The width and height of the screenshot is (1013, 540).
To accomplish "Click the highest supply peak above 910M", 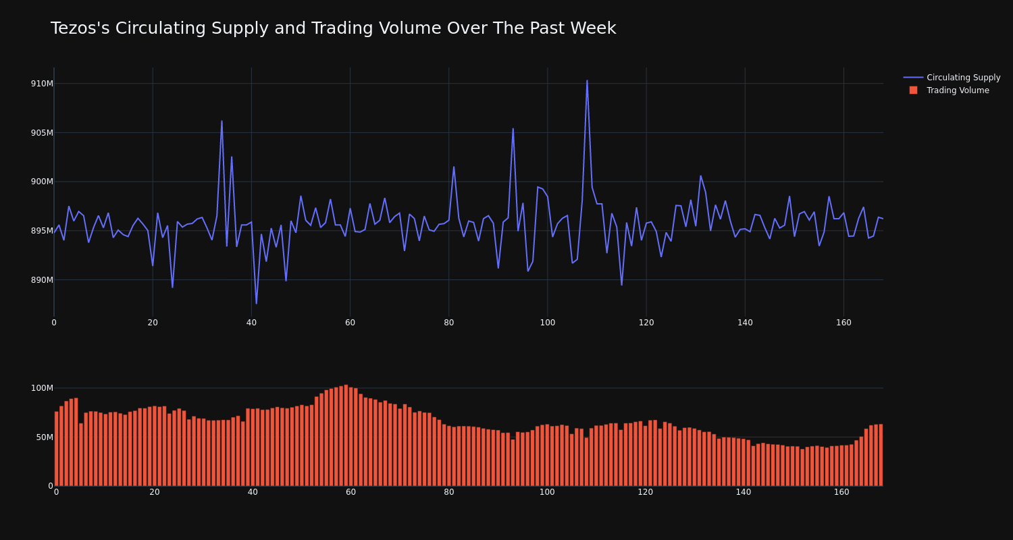I will 587,81.
